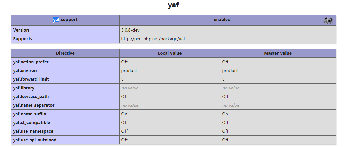Click the yaf.use_namespace directive label

[x=33, y=131]
